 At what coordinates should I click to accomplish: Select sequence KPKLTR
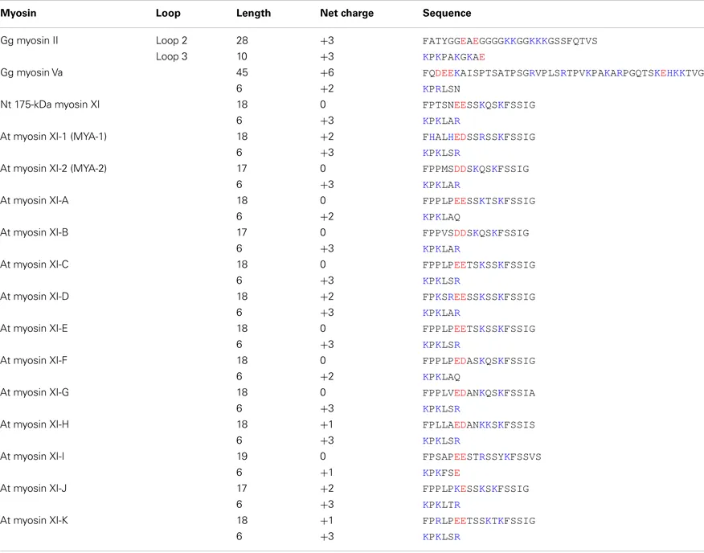tap(441, 505)
